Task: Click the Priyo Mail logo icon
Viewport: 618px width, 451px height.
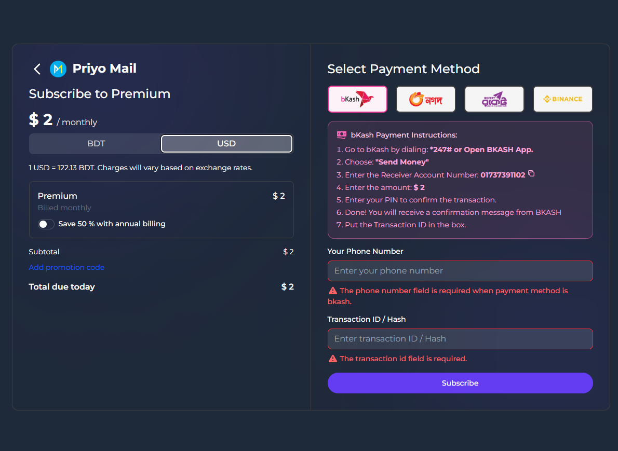Action: tap(58, 69)
